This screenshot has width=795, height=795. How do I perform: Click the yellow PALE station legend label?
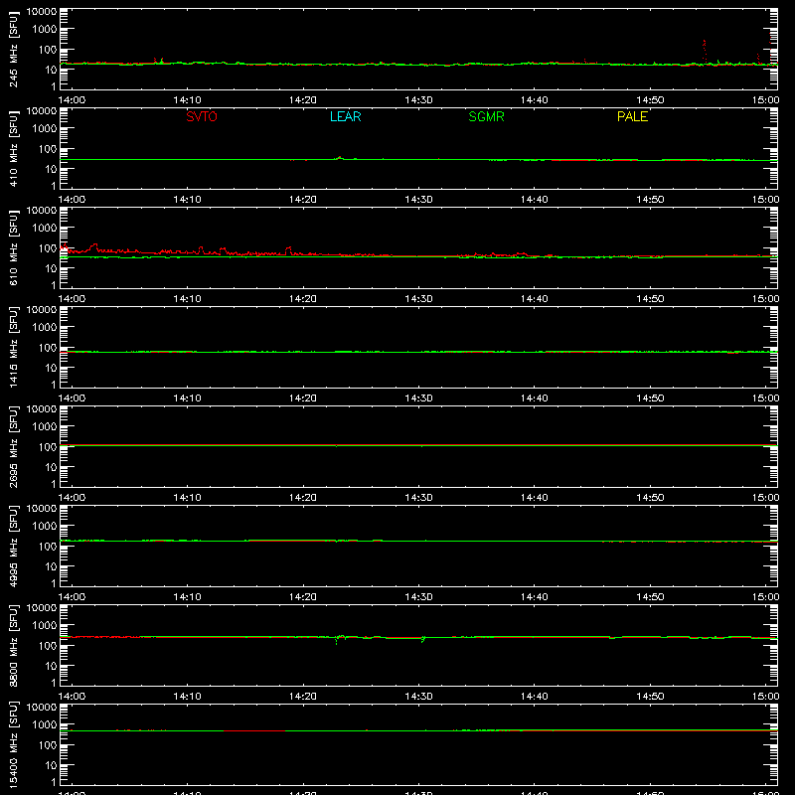(632, 116)
